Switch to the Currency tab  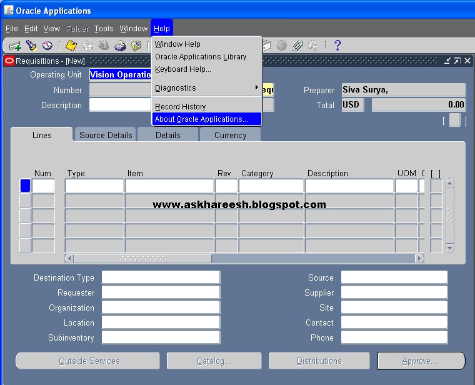(230, 135)
